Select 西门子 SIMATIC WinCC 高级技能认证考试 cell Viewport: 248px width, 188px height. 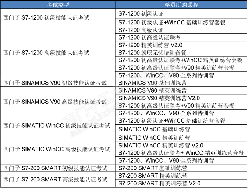coord(58,149)
